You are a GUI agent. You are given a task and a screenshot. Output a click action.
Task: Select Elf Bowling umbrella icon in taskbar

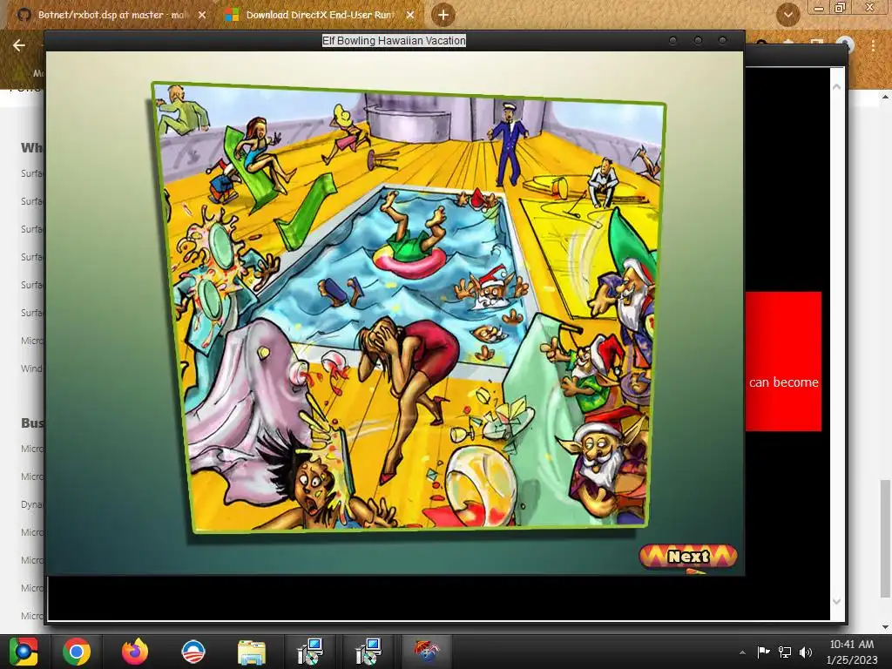427,652
